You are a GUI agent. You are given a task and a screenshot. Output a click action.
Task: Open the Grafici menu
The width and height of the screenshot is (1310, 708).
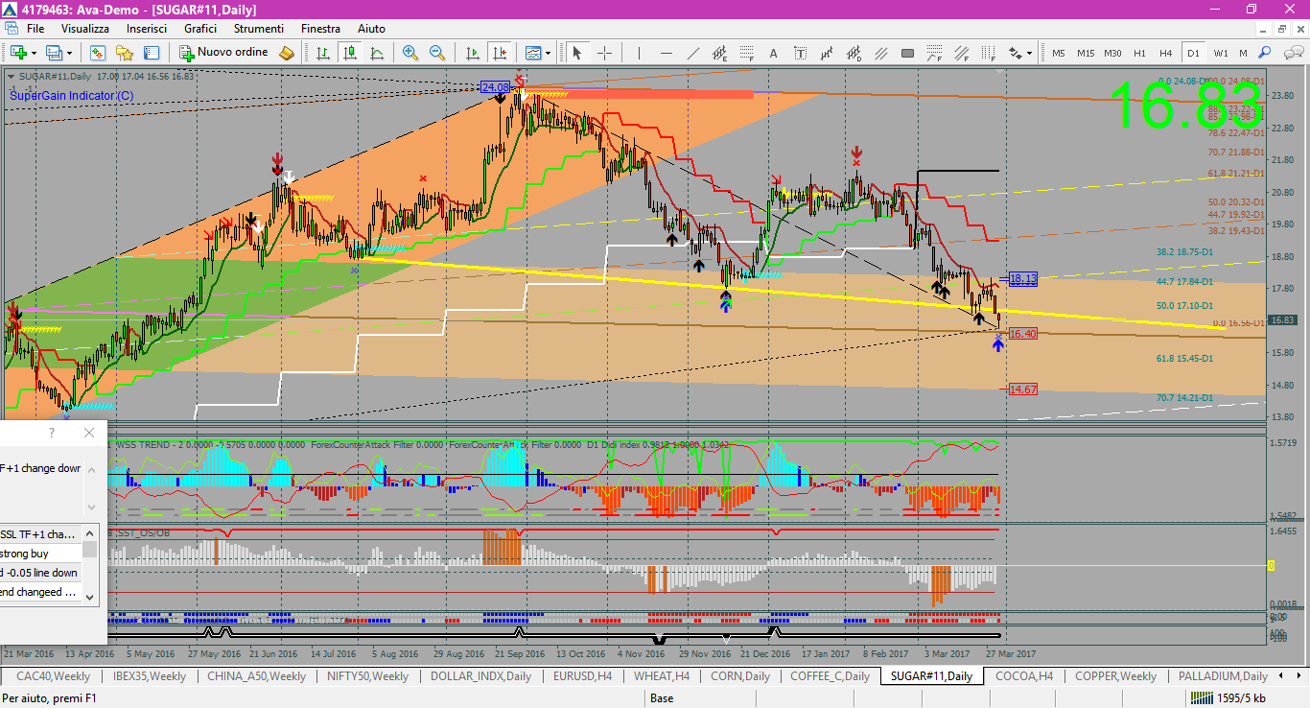pos(200,29)
